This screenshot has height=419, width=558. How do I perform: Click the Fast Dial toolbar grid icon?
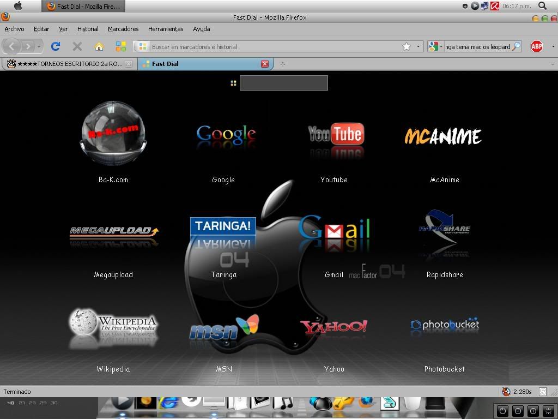pos(121,46)
